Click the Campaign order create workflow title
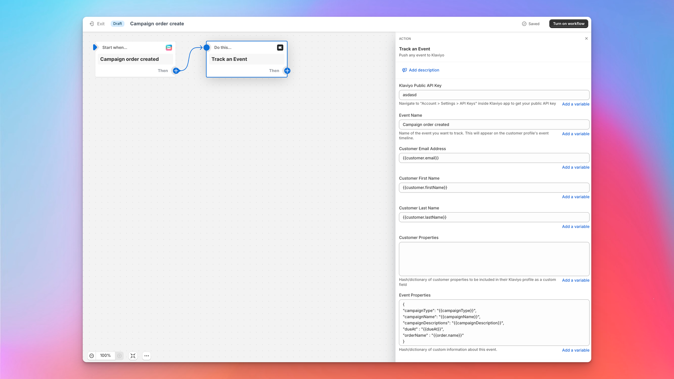674x379 pixels. click(x=157, y=24)
